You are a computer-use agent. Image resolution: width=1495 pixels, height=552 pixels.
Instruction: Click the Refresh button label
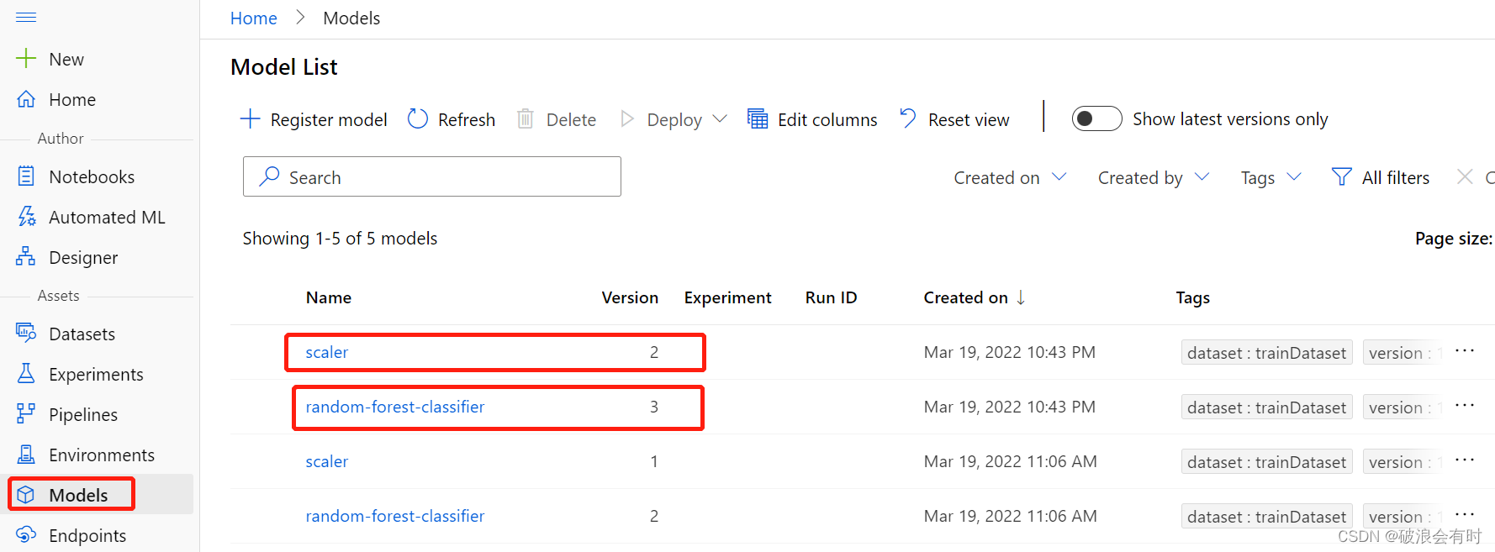[467, 120]
